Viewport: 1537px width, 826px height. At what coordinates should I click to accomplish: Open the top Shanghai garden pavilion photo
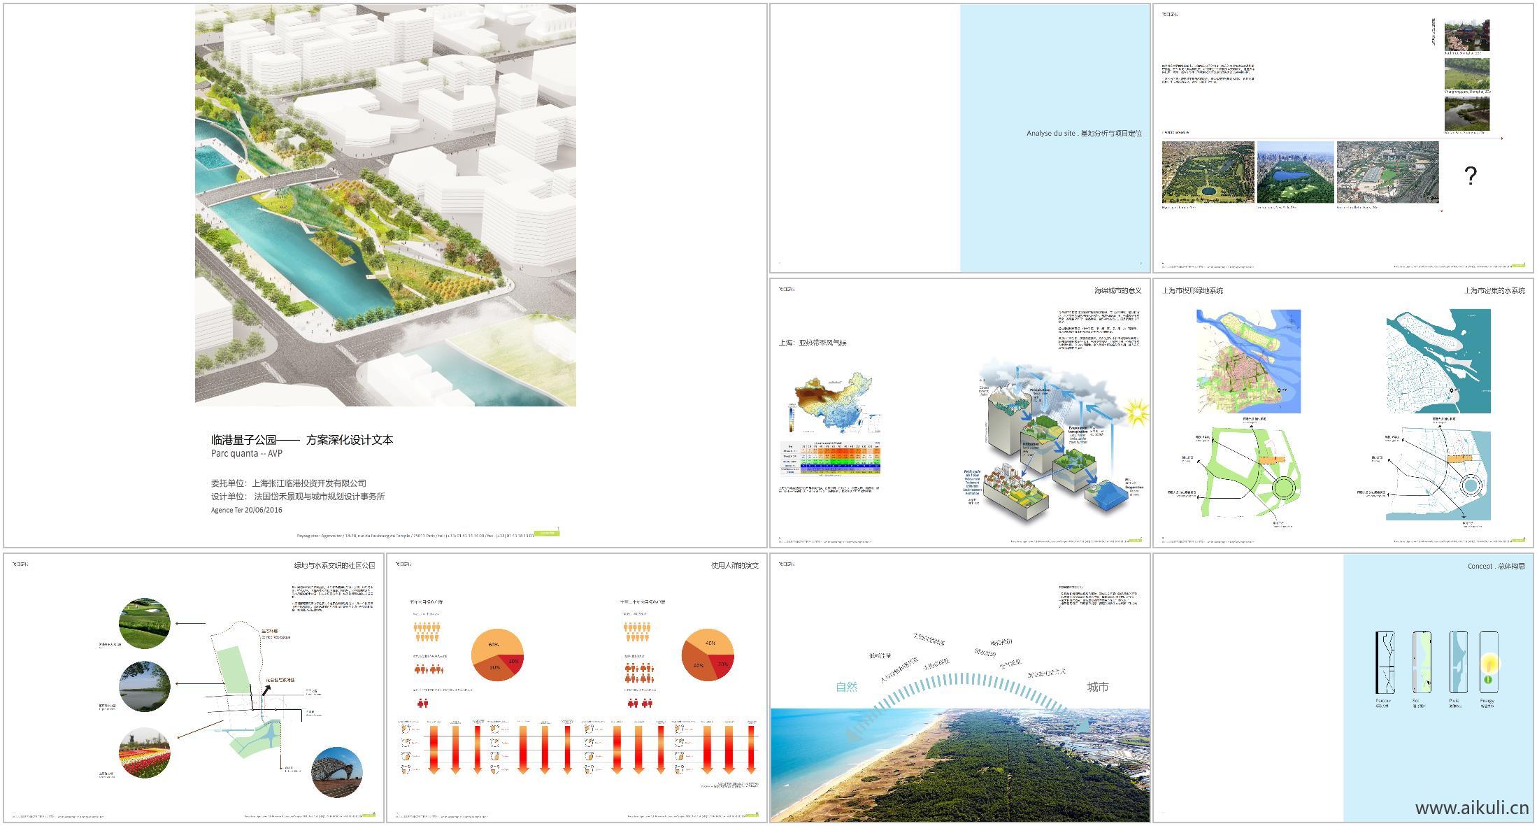(x=1466, y=35)
